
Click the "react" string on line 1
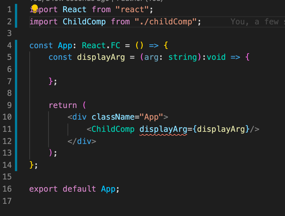(x=132, y=9)
